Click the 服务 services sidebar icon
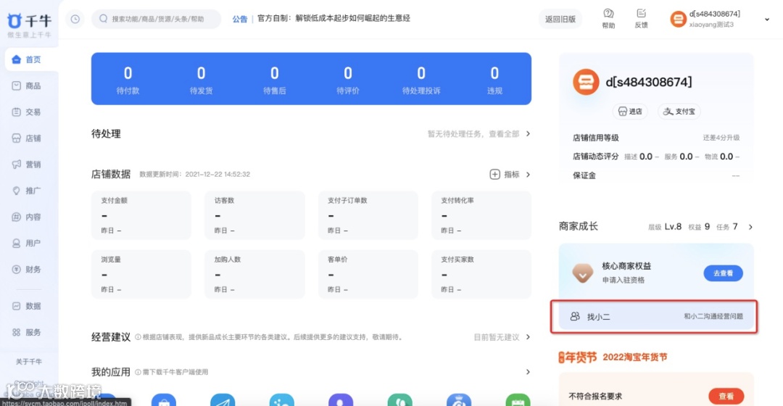 click(x=17, y=332)
